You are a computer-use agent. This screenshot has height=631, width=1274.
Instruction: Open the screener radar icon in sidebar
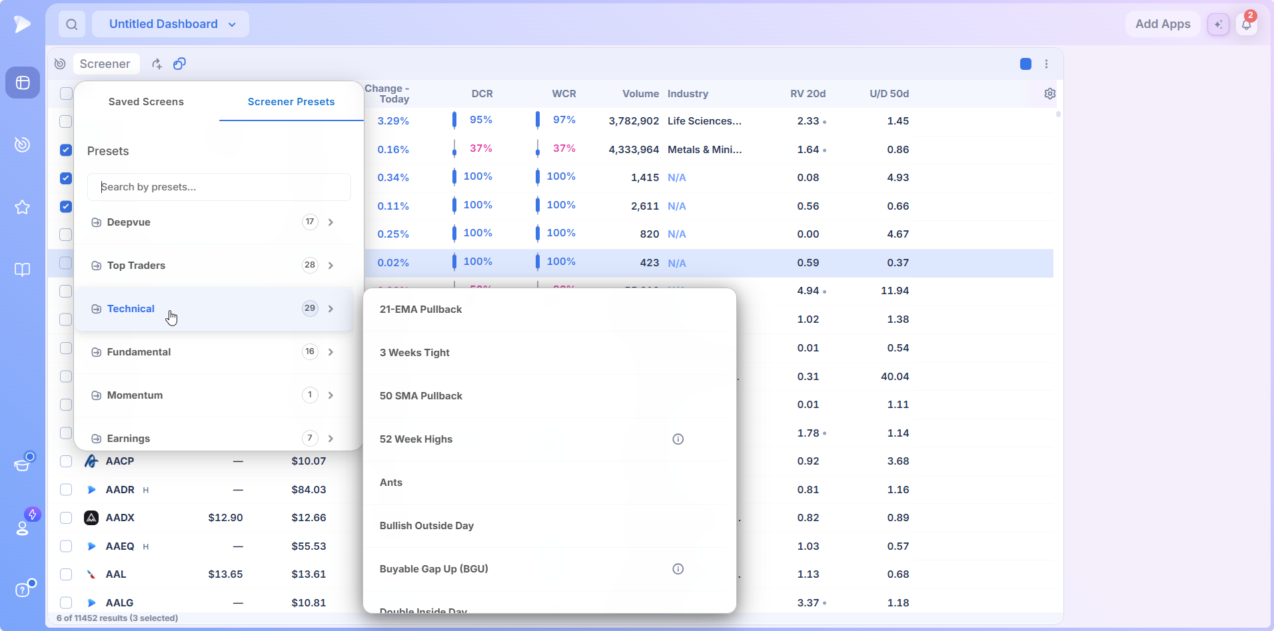pyautogui.click(x=23, y=144)
